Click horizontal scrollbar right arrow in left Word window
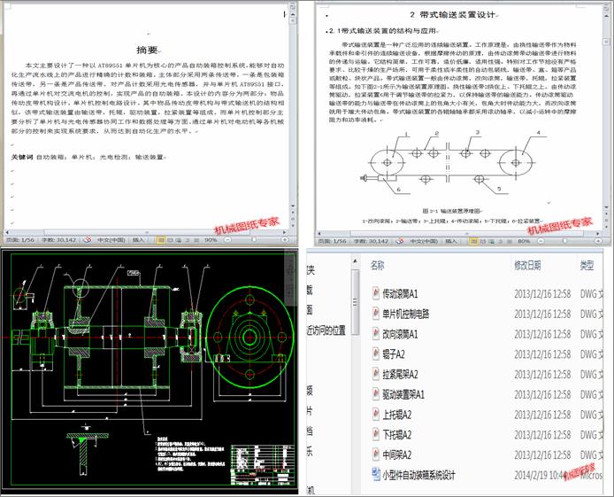The image size is (614, 497). coord(285,232)
